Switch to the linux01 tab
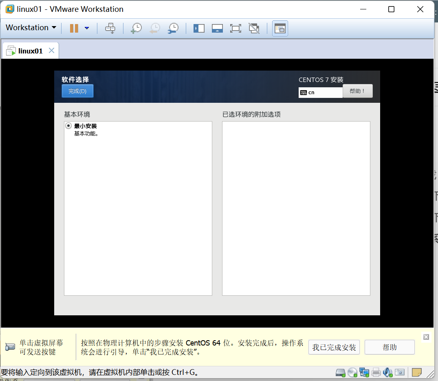This screenshot has height=381, width=438. [x=30, y=51]
